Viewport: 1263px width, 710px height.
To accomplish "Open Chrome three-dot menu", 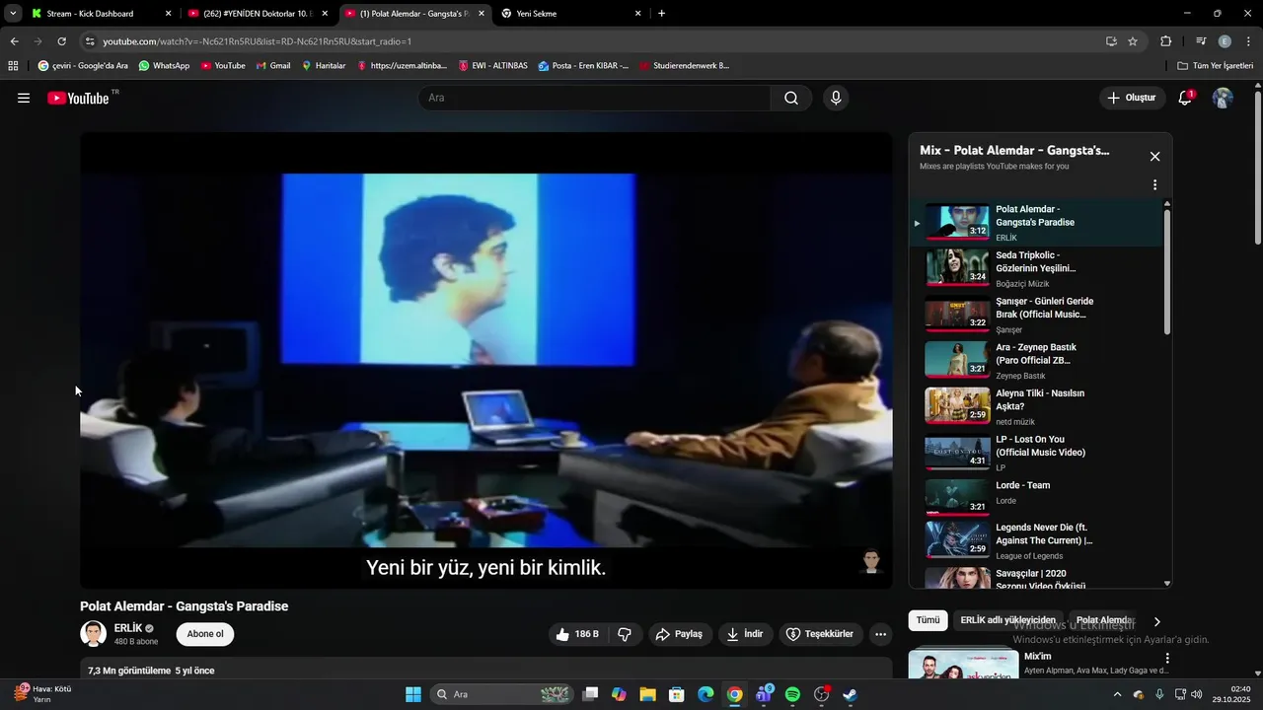I will 1249,41.
